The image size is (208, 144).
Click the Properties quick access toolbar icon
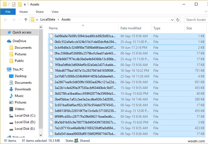[x=14, y=4]
